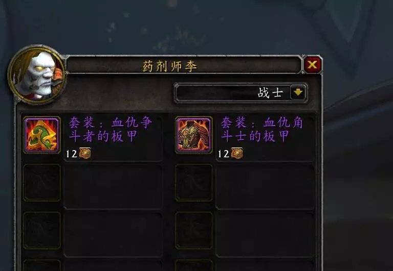Image resolution: width=393 pixels, height=271 pixels.
Task: Click empty icon slot directly below 血仇角斗士 icon
Action: [194, 183]
